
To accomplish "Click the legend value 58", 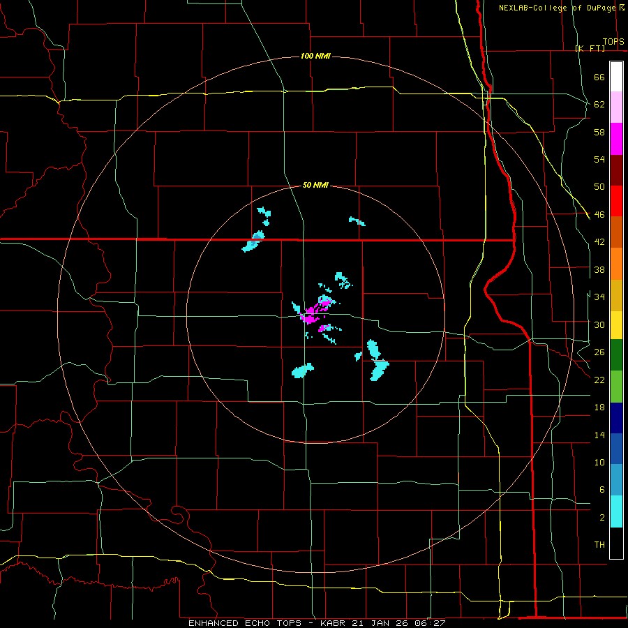I will tap(599, 132).
